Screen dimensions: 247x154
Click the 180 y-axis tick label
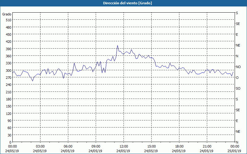click(x=9, y=99)
